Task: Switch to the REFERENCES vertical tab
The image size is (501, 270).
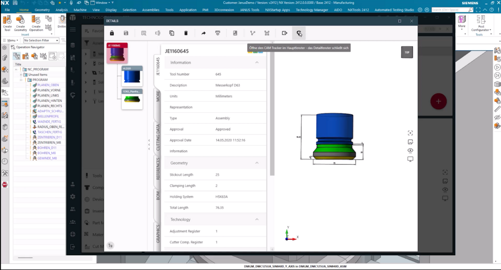Action: 158,169
